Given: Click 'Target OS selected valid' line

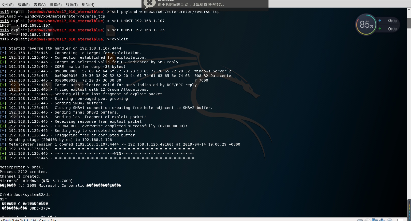Looking at the screenshot, I should [x=89, y=62].
